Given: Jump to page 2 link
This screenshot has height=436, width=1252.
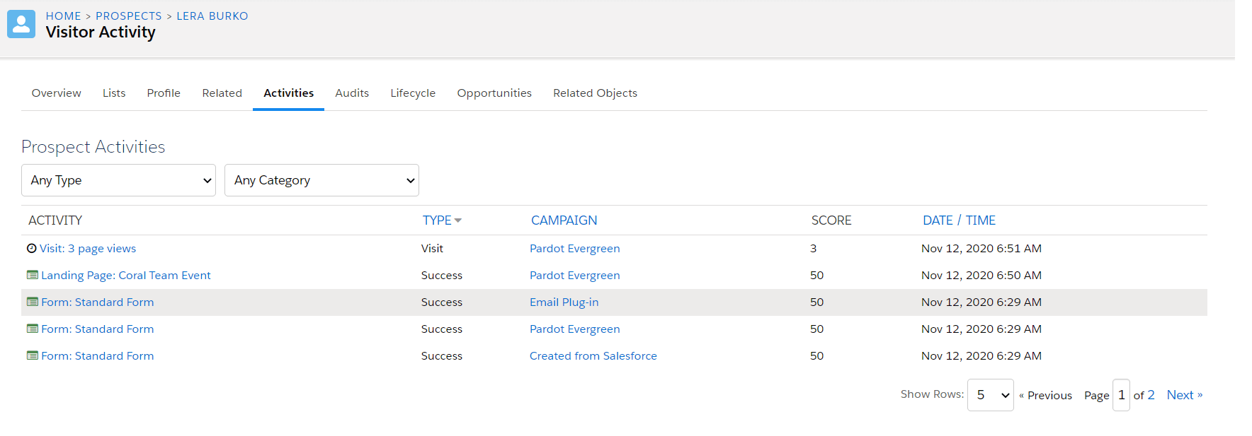Looking at the screenshot, I should point(1151,395).
